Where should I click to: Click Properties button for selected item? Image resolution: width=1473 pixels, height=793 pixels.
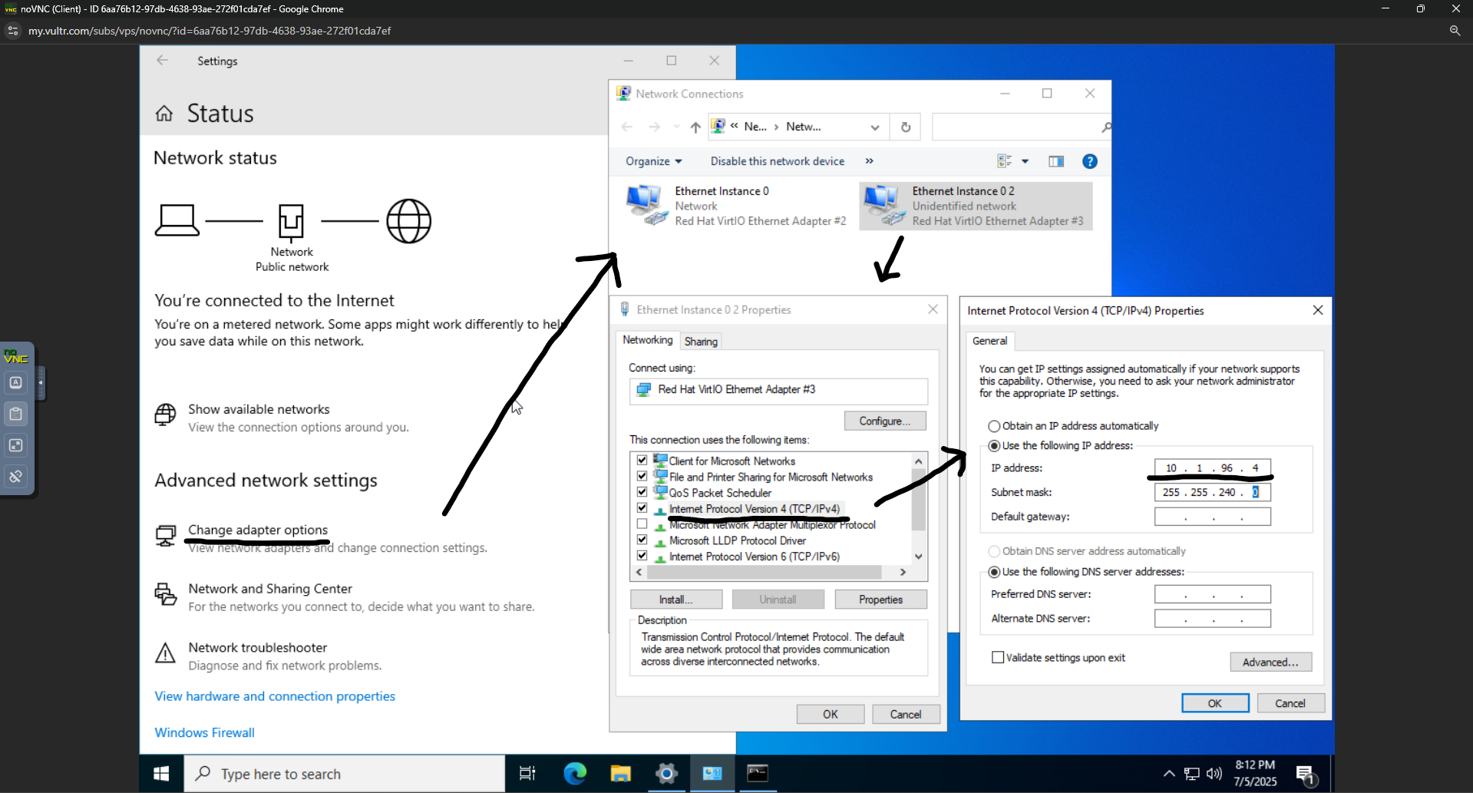coord(880,600)
